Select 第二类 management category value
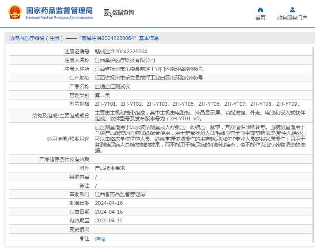The height and width of the screenshot is (249, 315). tap(102, 95)
